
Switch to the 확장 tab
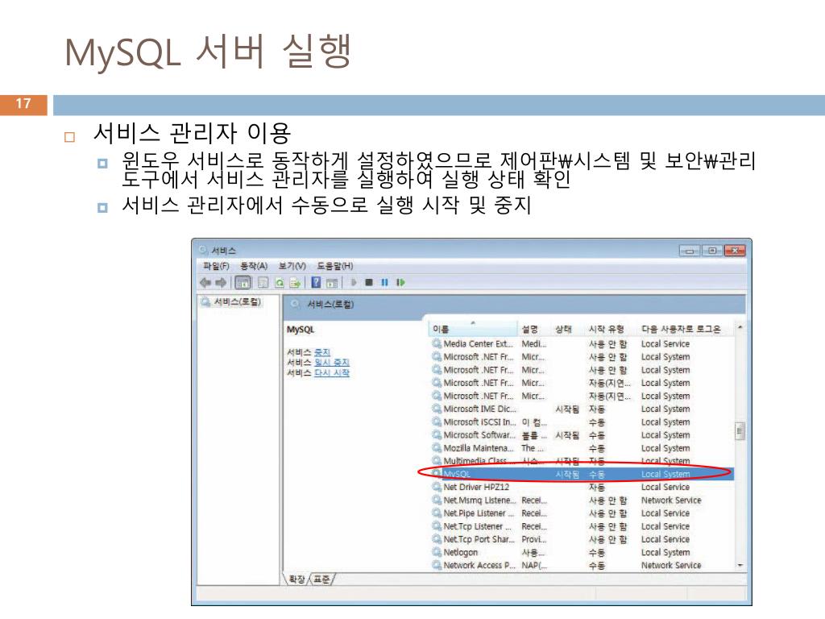pos(296,579)
